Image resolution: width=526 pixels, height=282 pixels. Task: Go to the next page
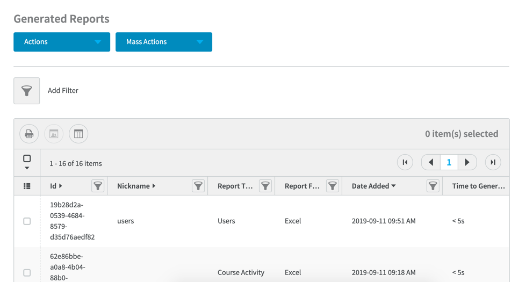(x=467, y=162)
